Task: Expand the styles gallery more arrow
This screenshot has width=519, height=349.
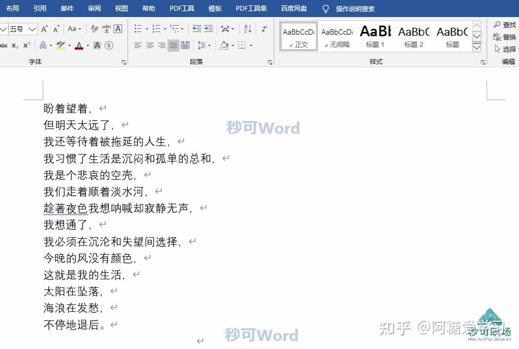Action: coord(477,48)
